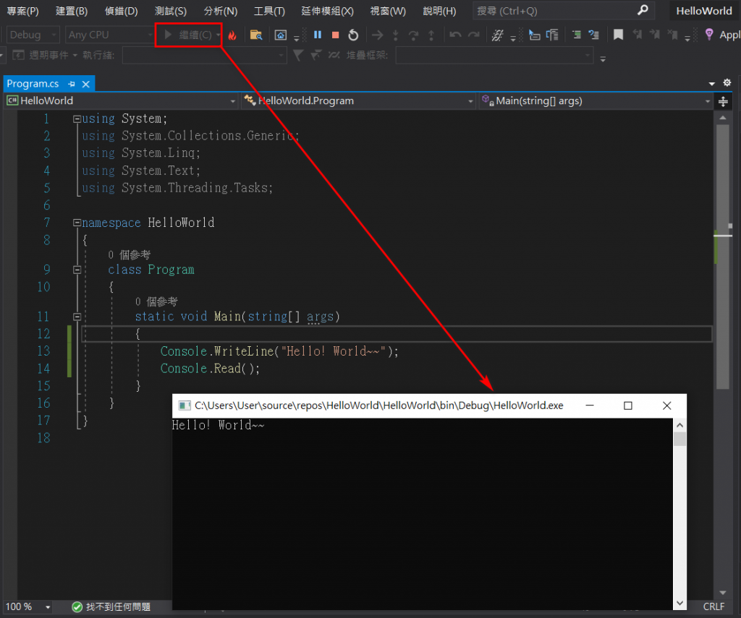The image size is (741, 618).
Task: Open the open-documents list dropdown arrow
Action: 712,84
